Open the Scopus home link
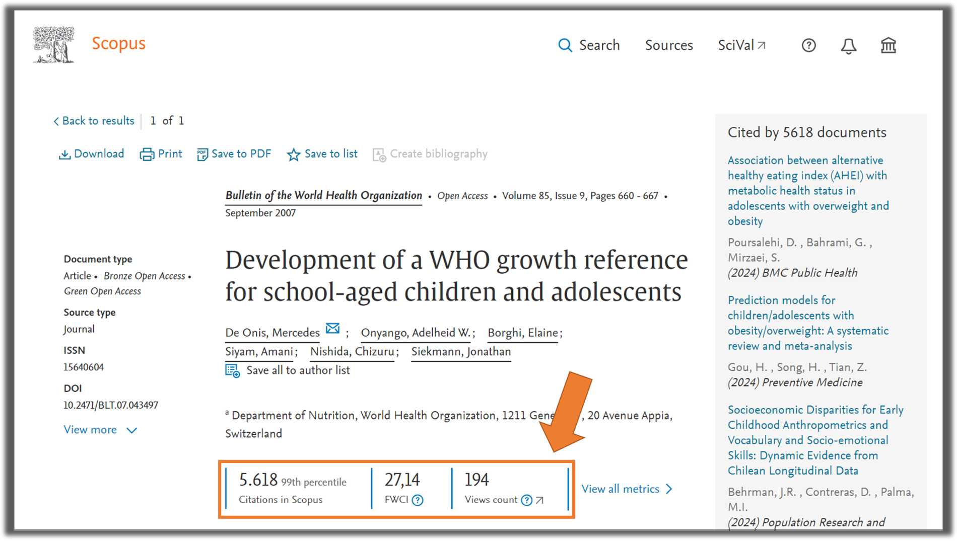 [x=118, y=44]
